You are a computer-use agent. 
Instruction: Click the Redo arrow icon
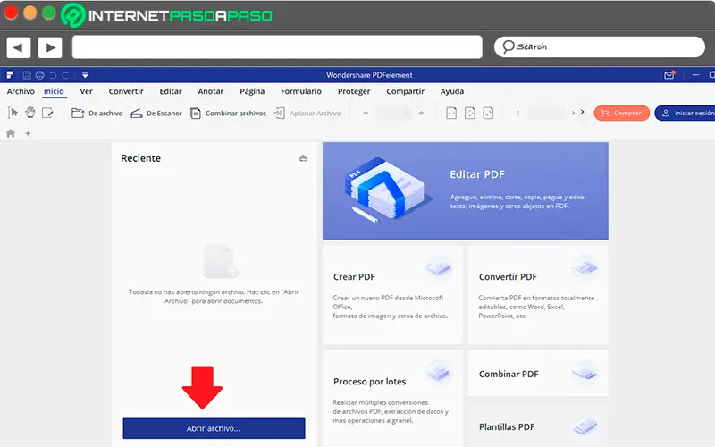pyautogui.click(x=65, y=75)
